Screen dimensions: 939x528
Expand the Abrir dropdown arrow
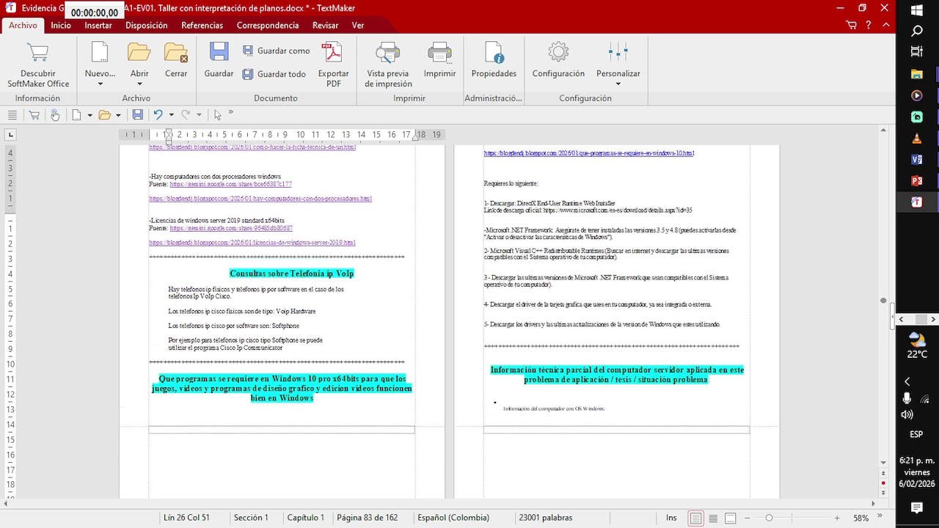(139, 84)
